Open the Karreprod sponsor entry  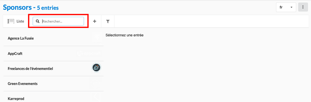click(x=16, y=99)
